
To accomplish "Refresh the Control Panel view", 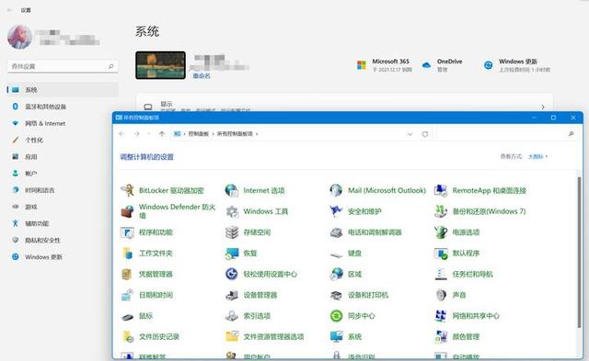I will tap(425, 134).
